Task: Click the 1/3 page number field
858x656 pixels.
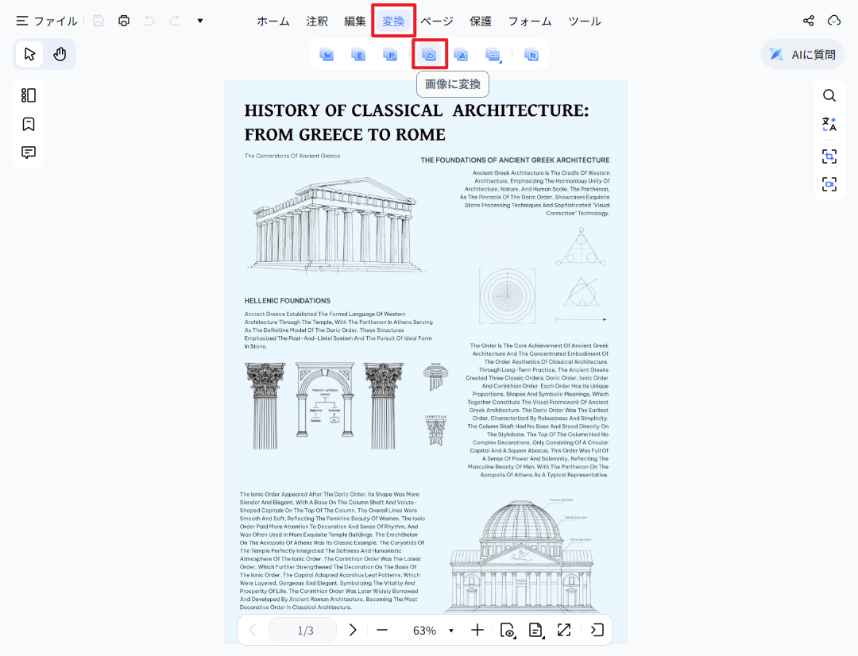Action: [303, 631]
